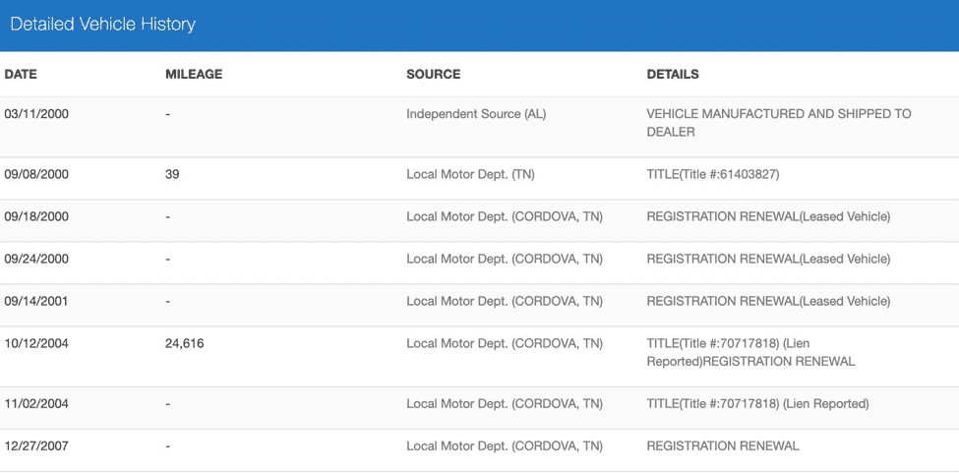959x473 pixels.
Task: Click the DETAILS column header
Action: click(673, 74)
